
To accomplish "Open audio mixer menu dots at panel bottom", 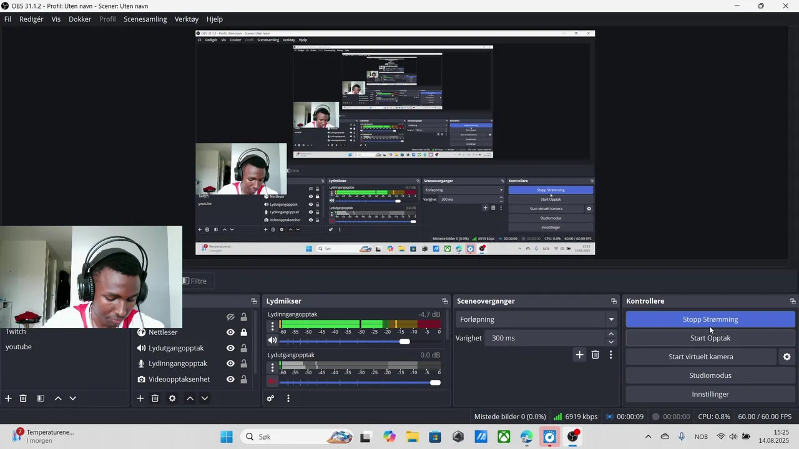I will [288, 398].
